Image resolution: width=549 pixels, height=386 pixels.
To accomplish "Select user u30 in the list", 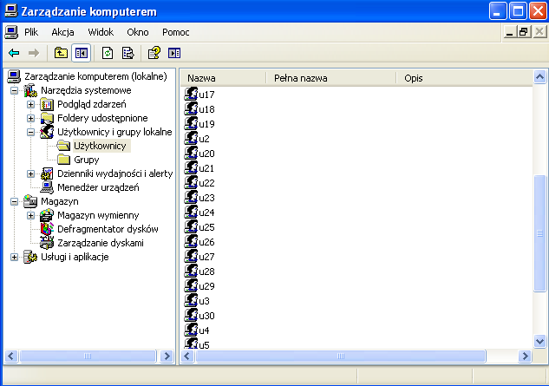I will point(206,316).
